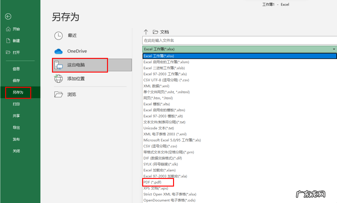Choose 单个文件网页(*.mht) format
The image size is (337, 203).
click(167, 92)
